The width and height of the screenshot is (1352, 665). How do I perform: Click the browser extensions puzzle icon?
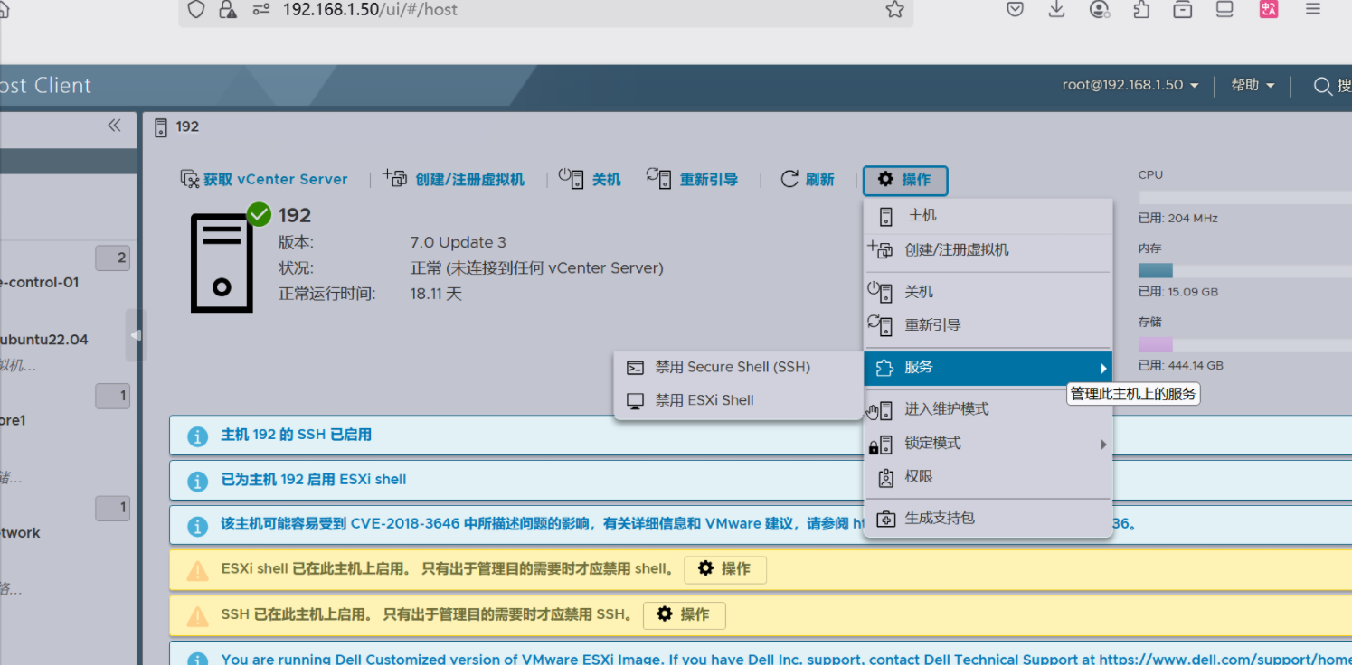1141,9
